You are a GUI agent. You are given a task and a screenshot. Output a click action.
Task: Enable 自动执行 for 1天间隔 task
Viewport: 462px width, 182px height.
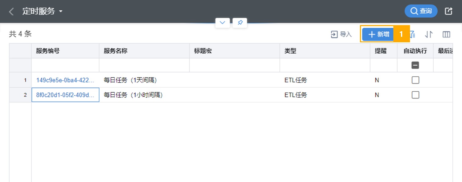coord(415,80)
